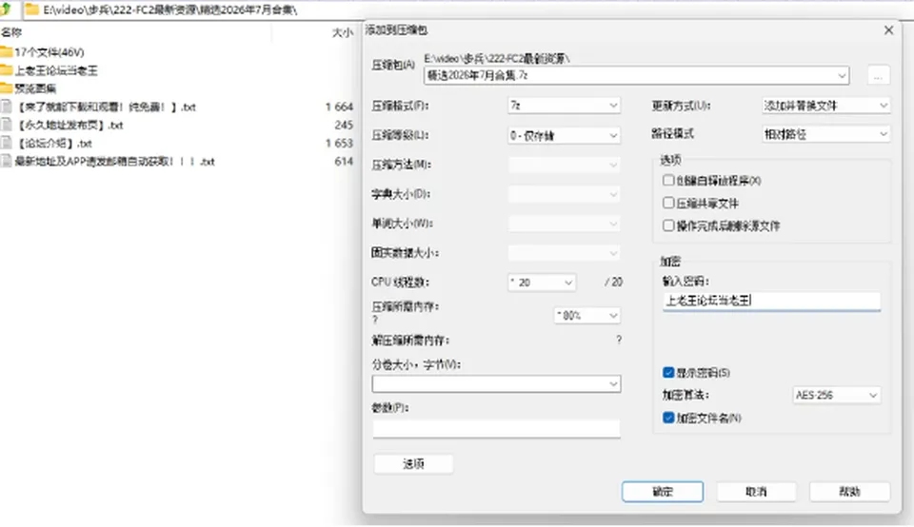Screen dimensions: 914x527
Task: Enable 操作完成后删除源文件 checkbox
Action: click(668, 225)
